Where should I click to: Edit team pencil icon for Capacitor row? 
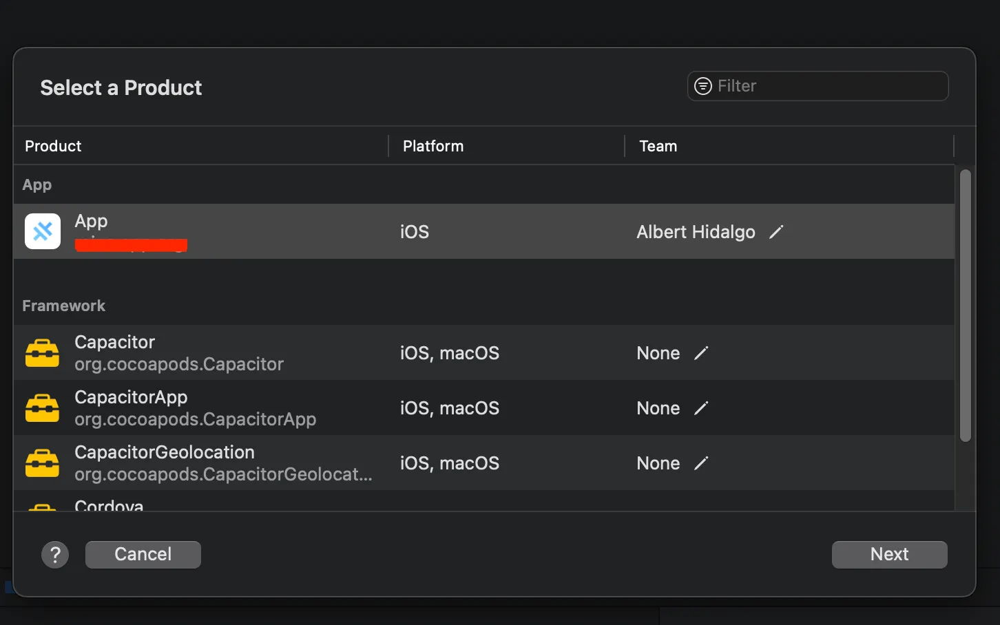[x=701, y=353]
